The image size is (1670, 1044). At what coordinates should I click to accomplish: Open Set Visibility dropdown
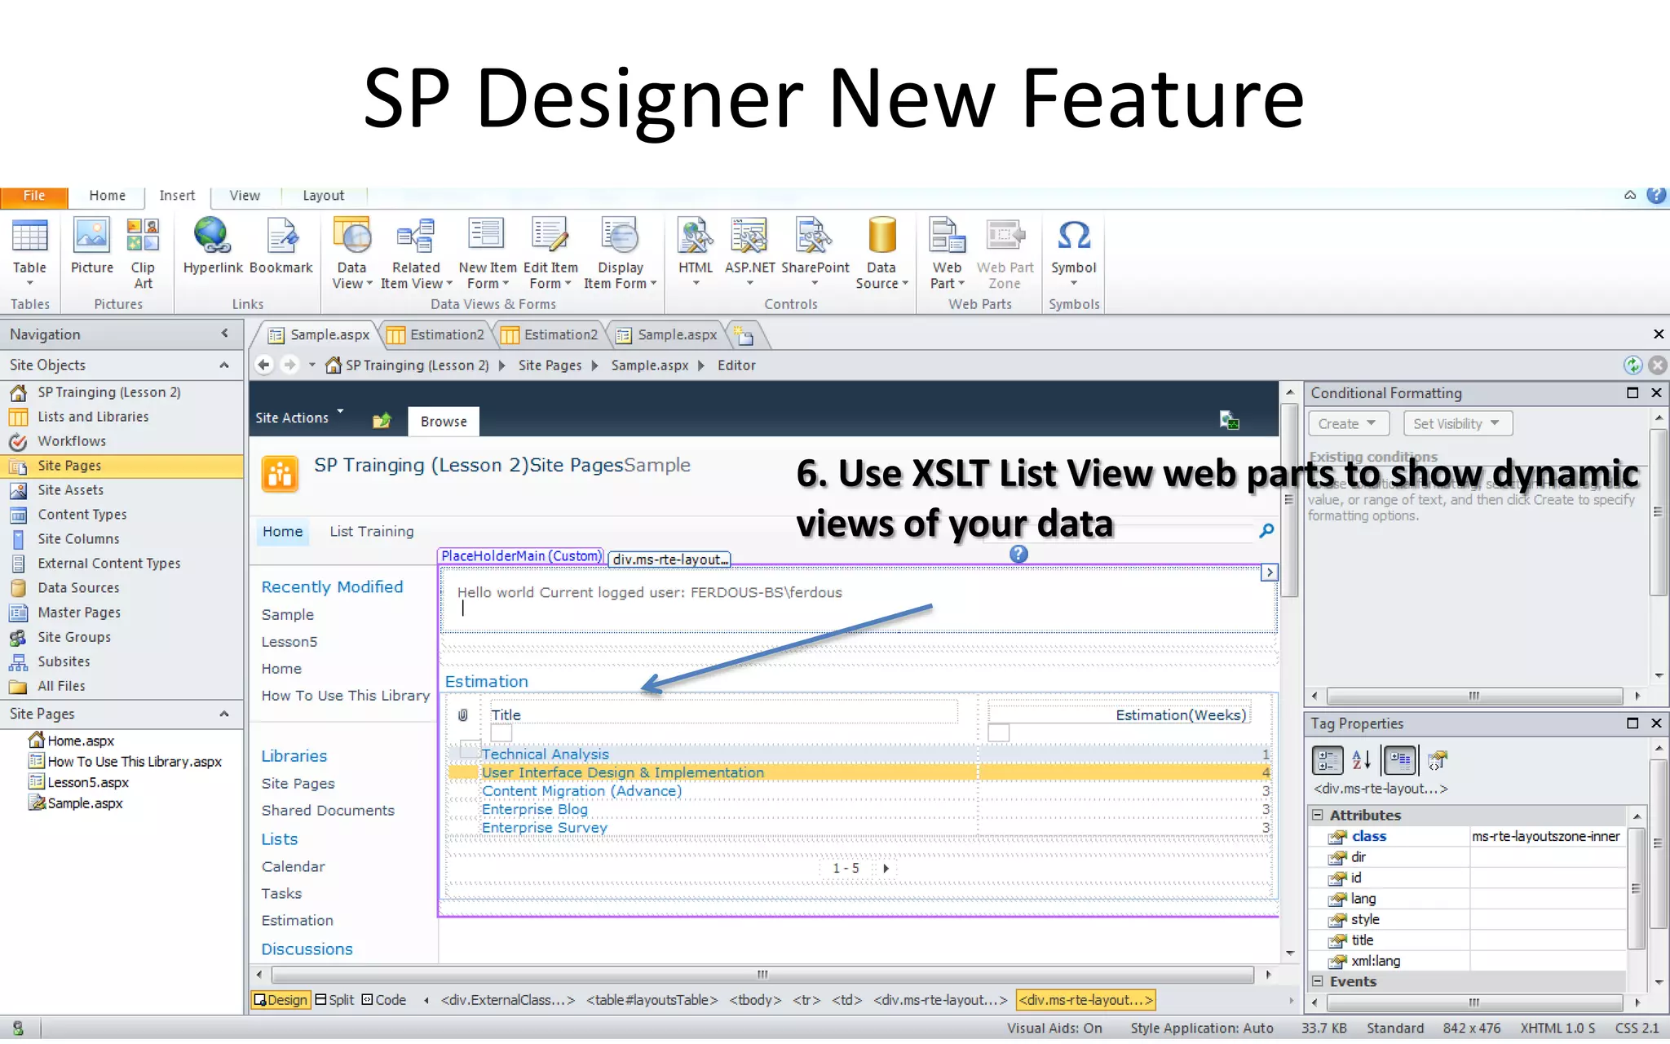(1457, 423)
